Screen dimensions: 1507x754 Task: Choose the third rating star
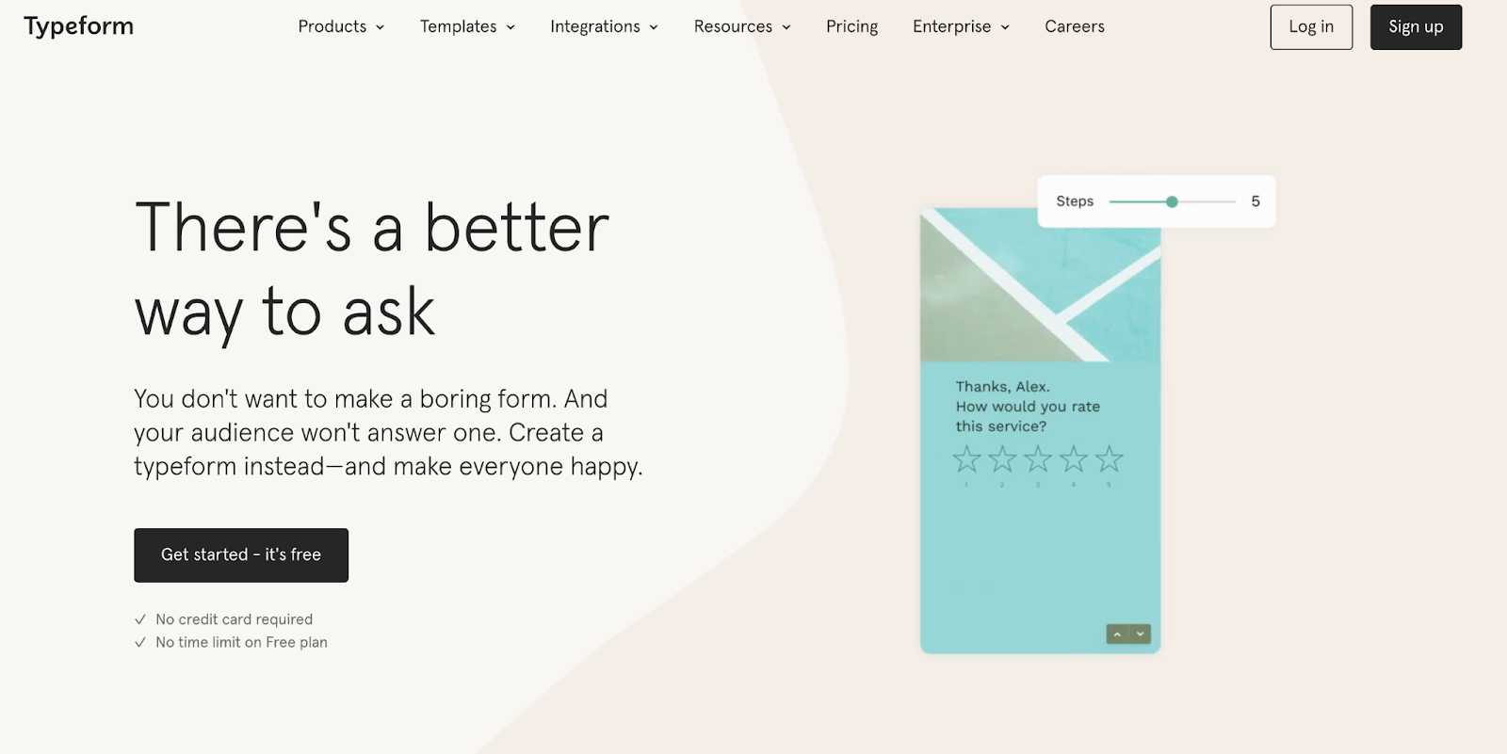tap(1038, 459)
